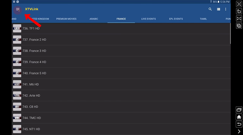This screenshot has width=243, height=135.
Task: Tap the battery indicator in status bar
Action: (218, 2)
